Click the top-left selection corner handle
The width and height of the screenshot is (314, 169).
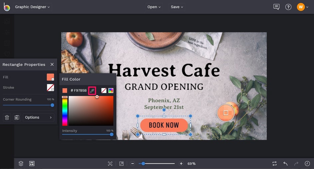[x=138, y=116]
